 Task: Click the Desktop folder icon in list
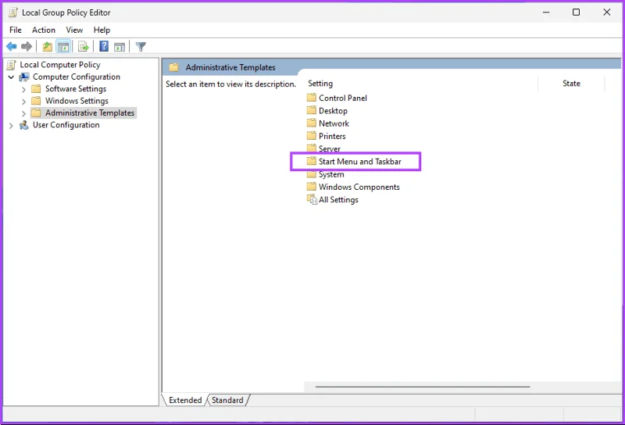[x=312, y=110]
